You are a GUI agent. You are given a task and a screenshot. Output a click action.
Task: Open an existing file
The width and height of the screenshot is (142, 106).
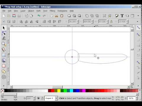(9, 16)
